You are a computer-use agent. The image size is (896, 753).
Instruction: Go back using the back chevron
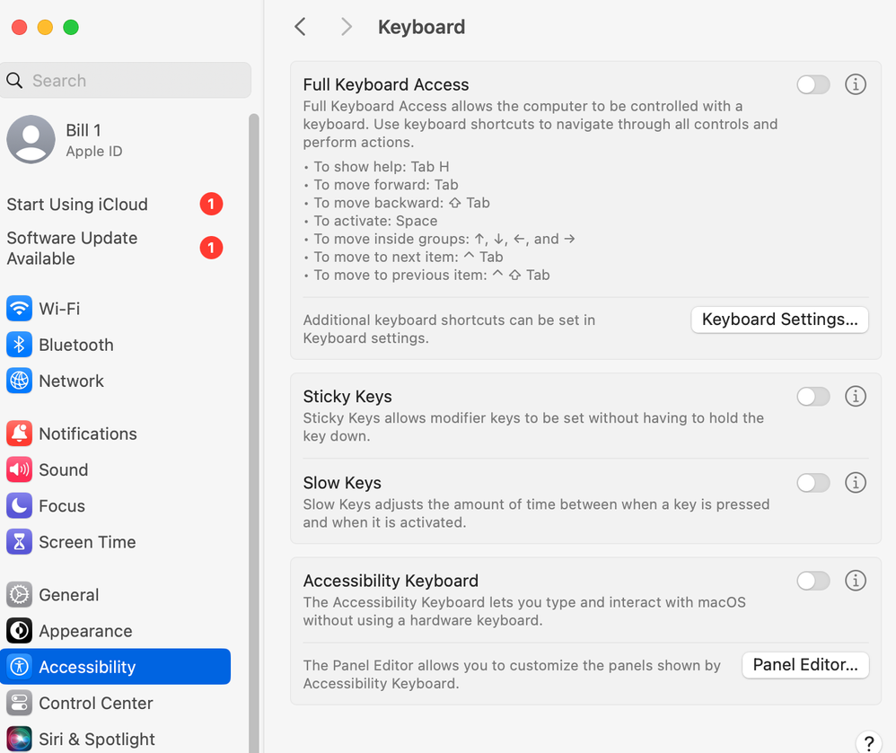[x=301, y=27]
